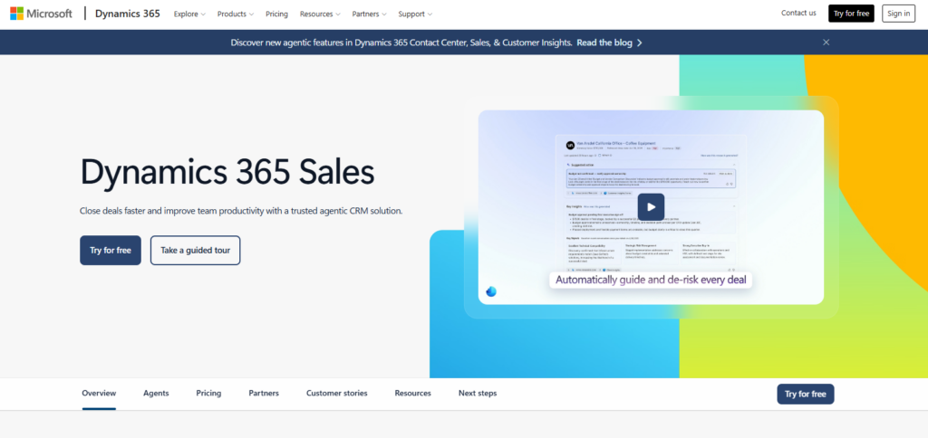Select the Overview tab
Viewport: 928px width, 438px height.
coord(99,393)
